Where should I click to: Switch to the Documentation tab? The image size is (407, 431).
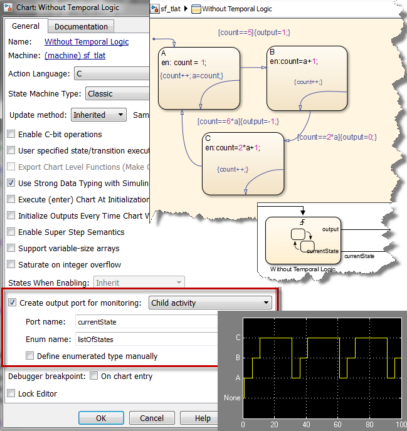(81, 26)
